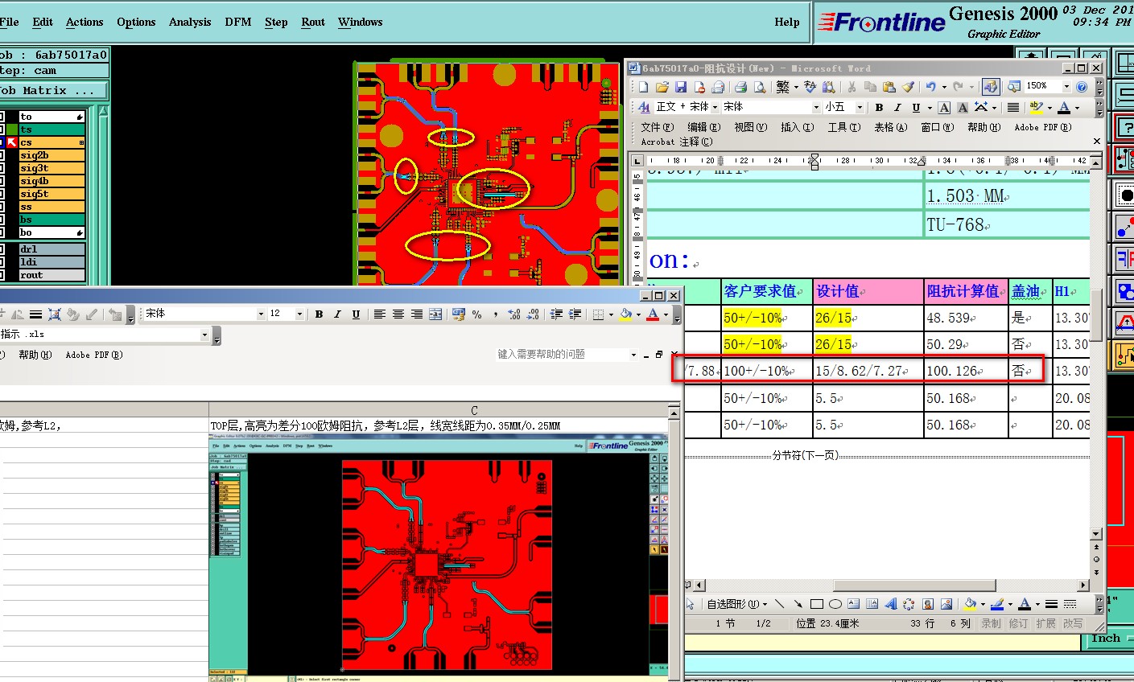Screen dimensions: 1134x682
Task: Click the Word highlight color swatch
Action: 1036,107
